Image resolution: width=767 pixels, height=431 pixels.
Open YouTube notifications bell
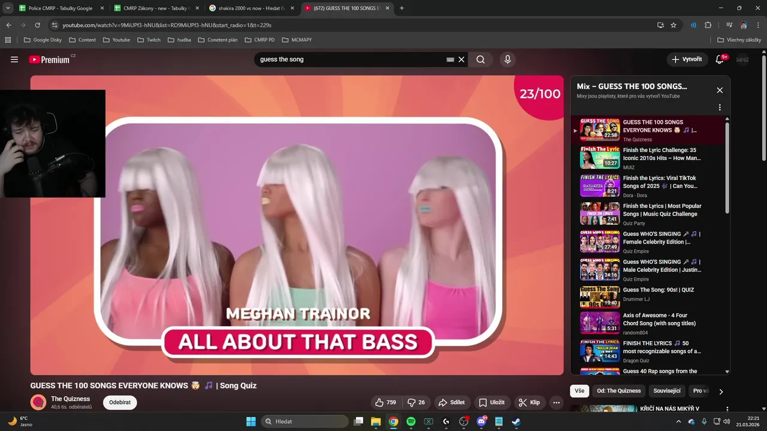pyautogui.click(x=721, y=59)
